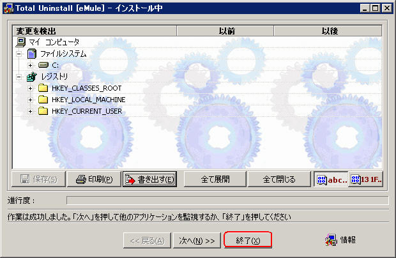The image size is (396, 258).
Task: Select the ファイルシステム tree label
Action: pyautogui.click(x=63, y=54)
